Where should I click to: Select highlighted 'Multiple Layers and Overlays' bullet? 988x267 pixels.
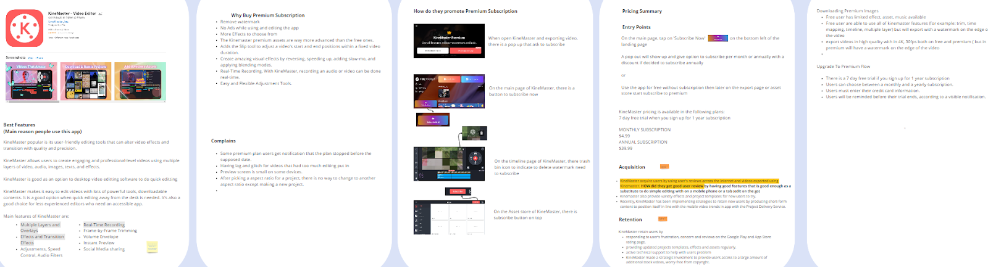pos(40,228)
